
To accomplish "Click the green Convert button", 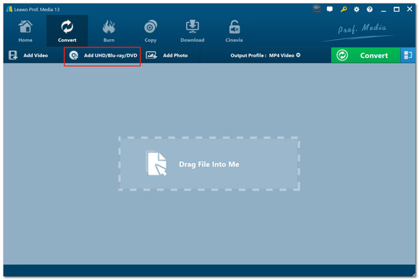I will tap(365, 55).
